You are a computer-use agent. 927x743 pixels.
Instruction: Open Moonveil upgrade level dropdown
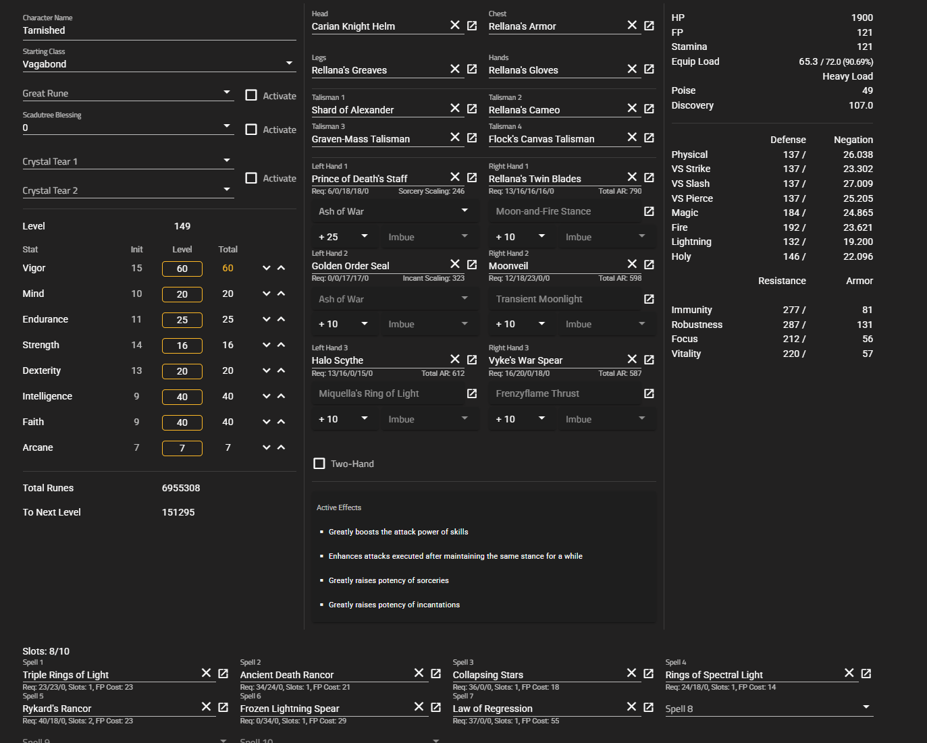coord(521,324)
